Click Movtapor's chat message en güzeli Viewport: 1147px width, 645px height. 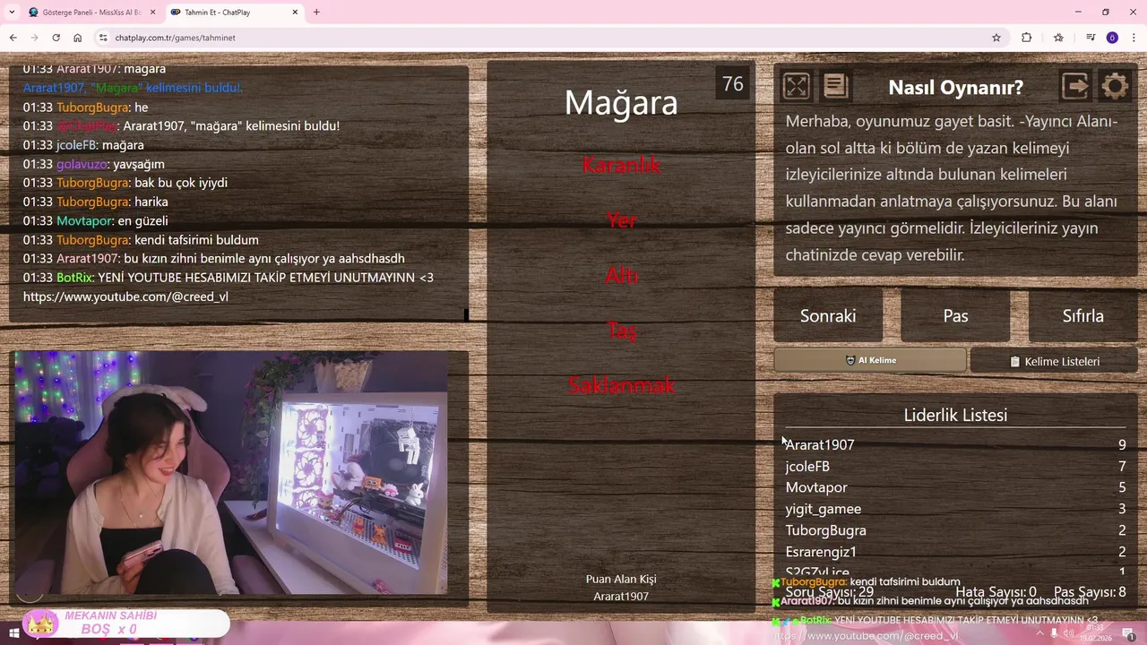click(143, 220)
